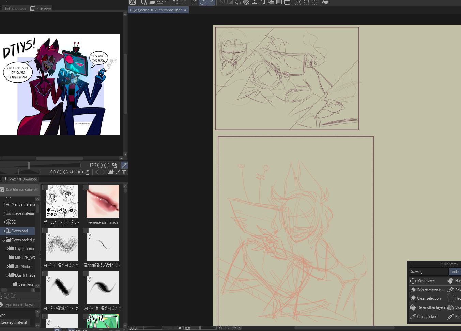
Task: Click the Sub View zoom in icon
Action: [107, 165]
